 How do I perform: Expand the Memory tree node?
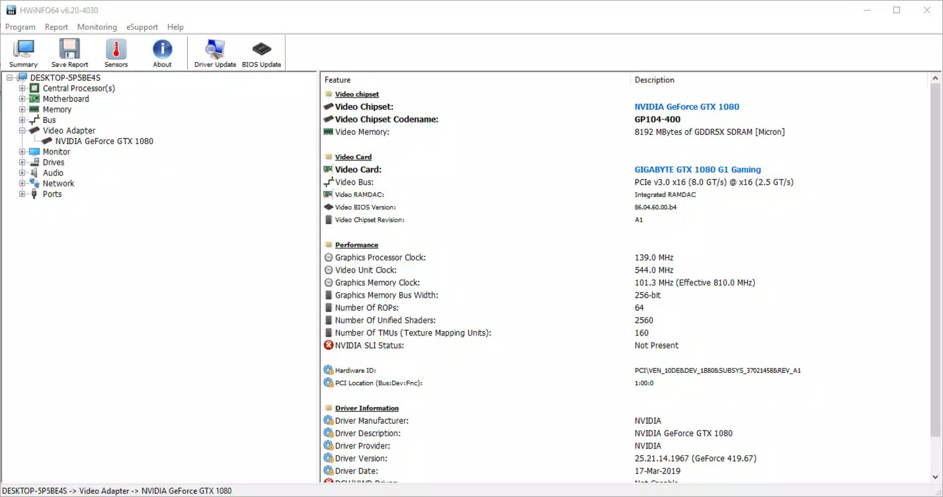pos(22,109)
